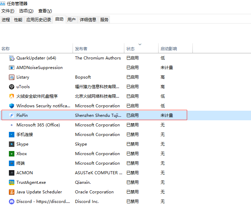The image size is (251, 205).
Task: Click the 终端 terminal icon
Action: pyautogui.click(x=12, y=163)
